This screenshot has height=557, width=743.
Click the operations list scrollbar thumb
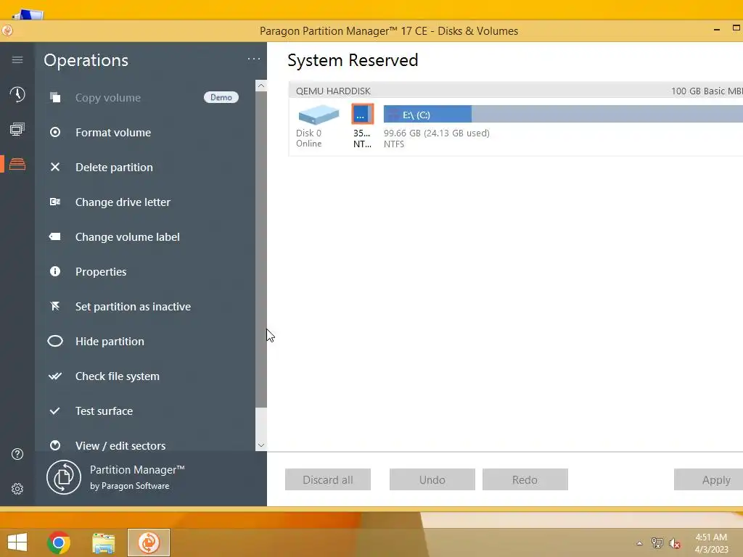(x=261, y=249)
